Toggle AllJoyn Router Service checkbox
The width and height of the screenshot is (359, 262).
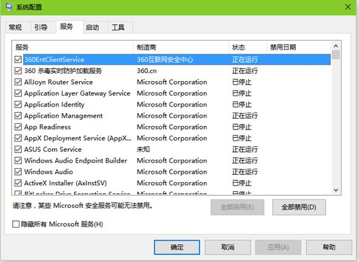pyautogui.click(x=18, y=82)
